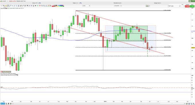Click the rightmost icon in the bottom-right corner

(x=194, y=104)
